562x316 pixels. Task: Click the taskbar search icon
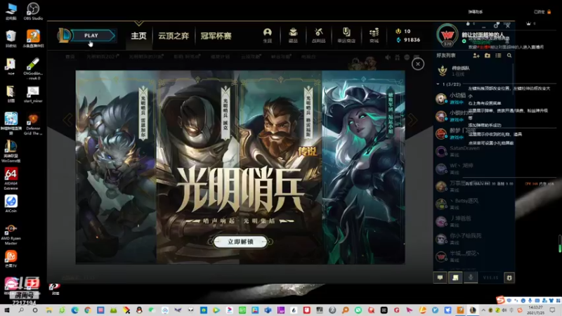21,310
